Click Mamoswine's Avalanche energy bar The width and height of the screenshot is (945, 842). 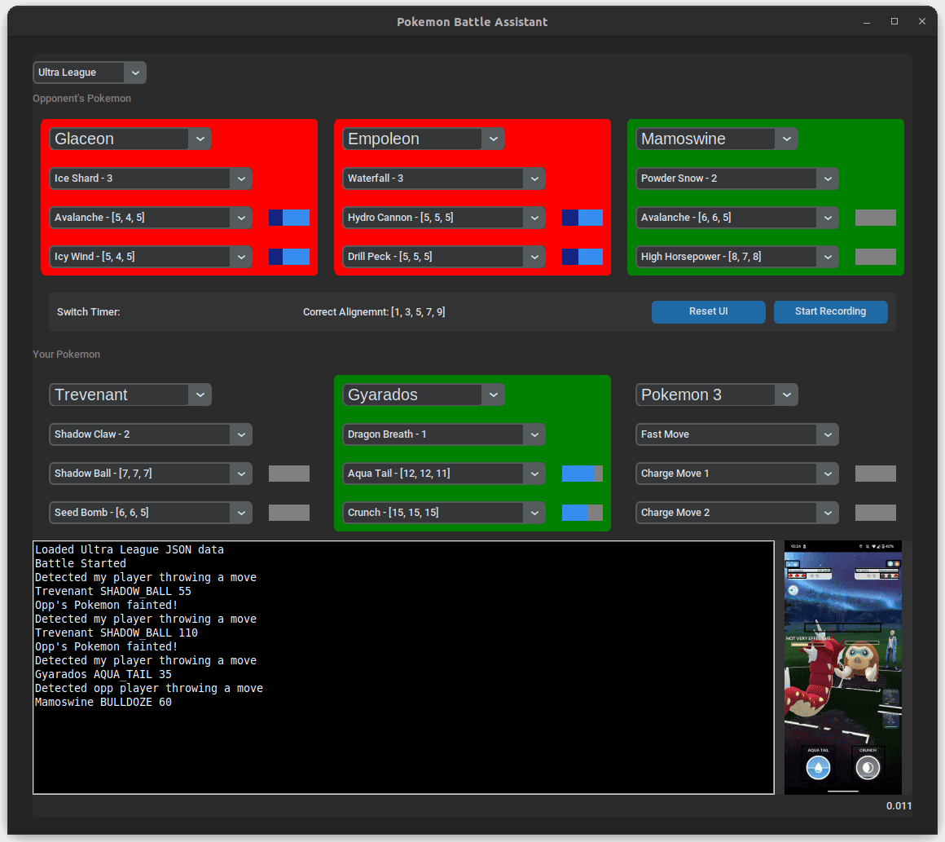876,218
